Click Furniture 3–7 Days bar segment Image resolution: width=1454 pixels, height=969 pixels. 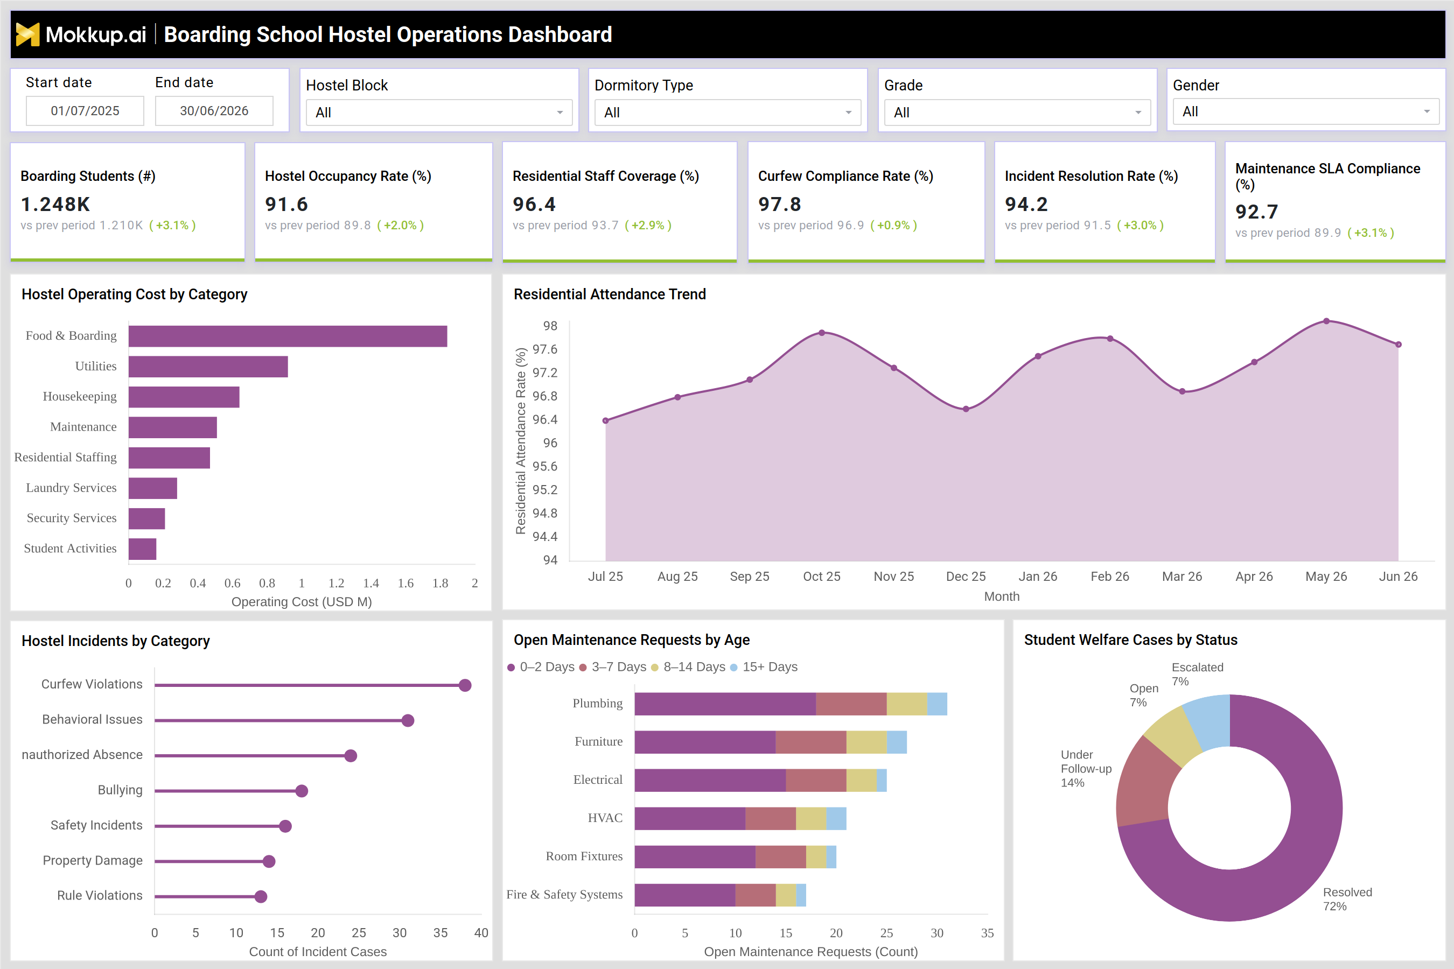[x=811, y=742]
